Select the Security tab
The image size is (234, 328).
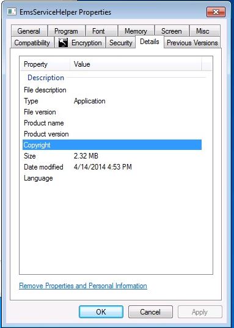coord(121,43)
